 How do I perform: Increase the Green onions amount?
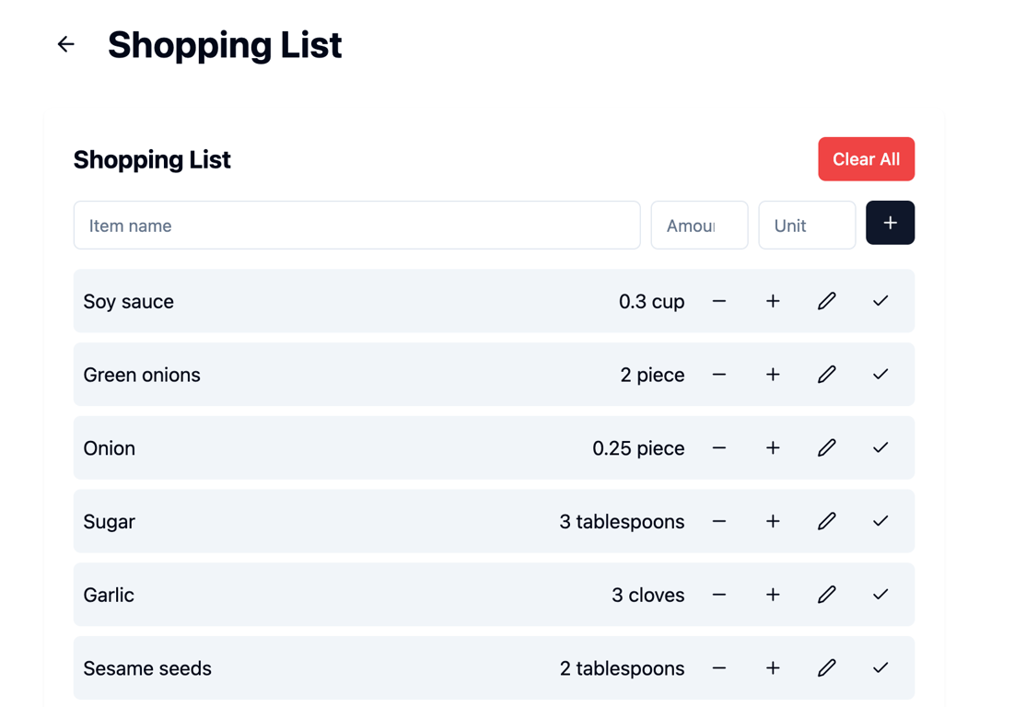pos(773,375)
